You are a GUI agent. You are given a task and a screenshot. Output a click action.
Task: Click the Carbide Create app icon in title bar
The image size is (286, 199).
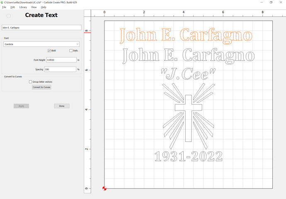pos(2,2)
